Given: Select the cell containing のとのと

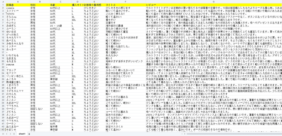Looking at the screenshot, I should tap(18, 23).
